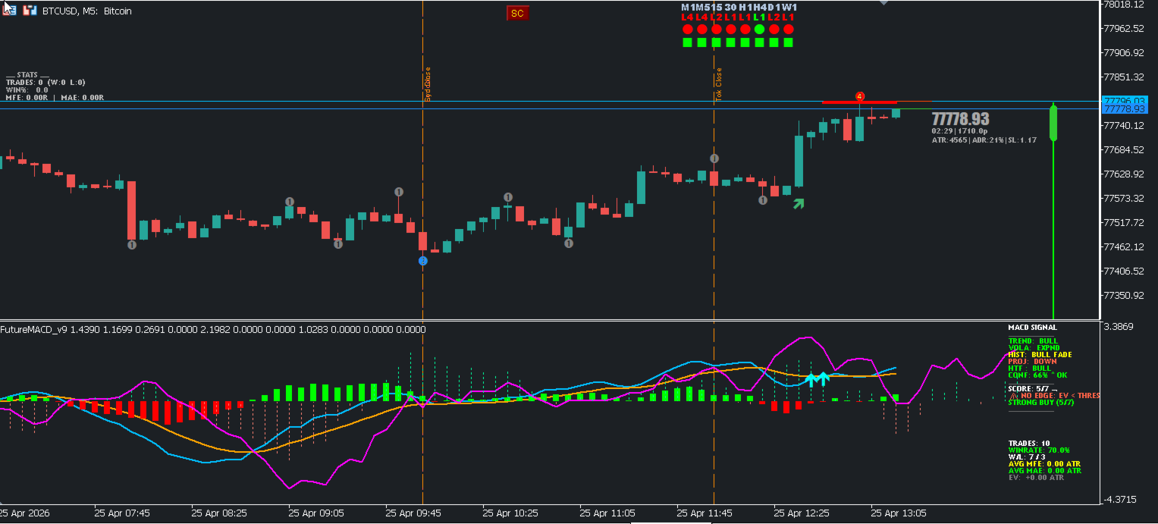Click the HTF: BULL line
Viewport: 1158px width, 524px height.
[x=1030, y=368]
